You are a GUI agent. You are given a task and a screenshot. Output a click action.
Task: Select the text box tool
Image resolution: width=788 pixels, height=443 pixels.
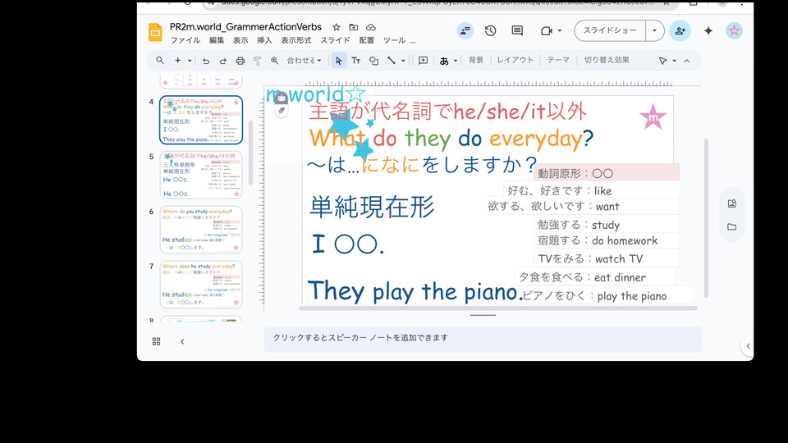356,61
